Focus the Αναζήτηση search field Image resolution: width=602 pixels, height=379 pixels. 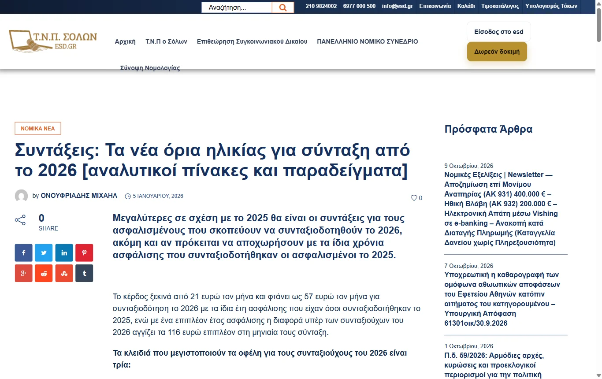237,7
